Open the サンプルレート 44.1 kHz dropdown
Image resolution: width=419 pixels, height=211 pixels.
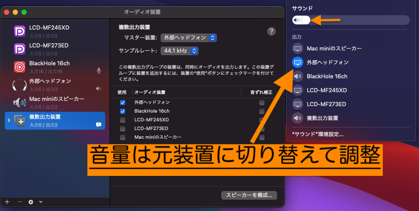click(x=179, y=50)
